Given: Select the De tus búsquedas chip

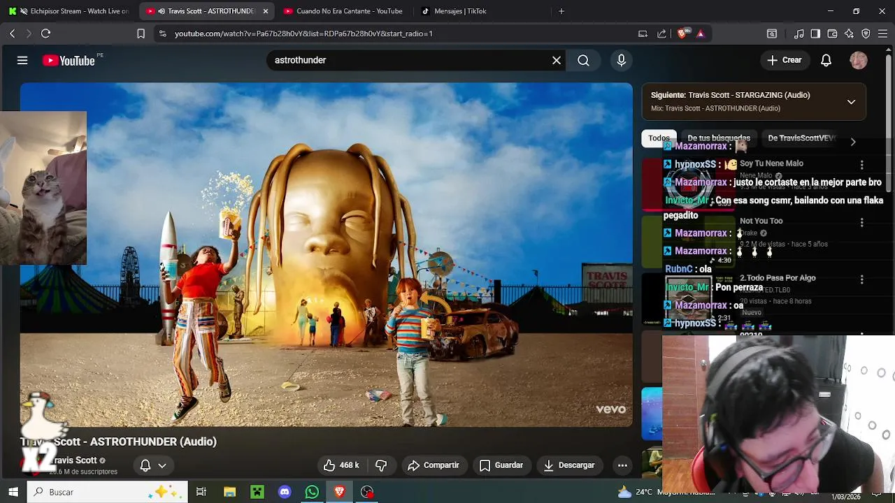Looking at the screenshot, I should [x=718, y=138].
